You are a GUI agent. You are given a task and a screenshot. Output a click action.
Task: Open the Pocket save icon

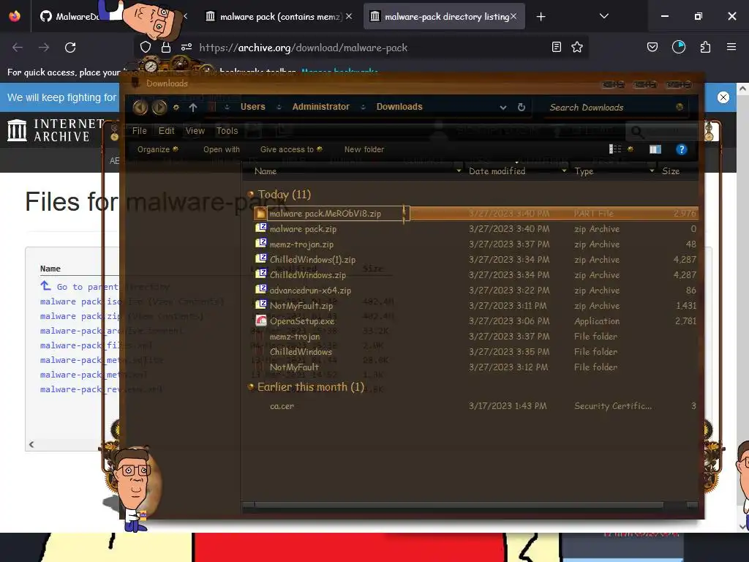(652, 48)
